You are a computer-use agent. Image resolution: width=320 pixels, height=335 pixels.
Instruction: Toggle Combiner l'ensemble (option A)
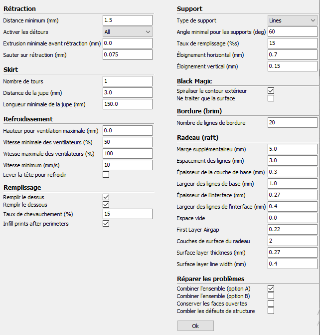tap(271, 288)
